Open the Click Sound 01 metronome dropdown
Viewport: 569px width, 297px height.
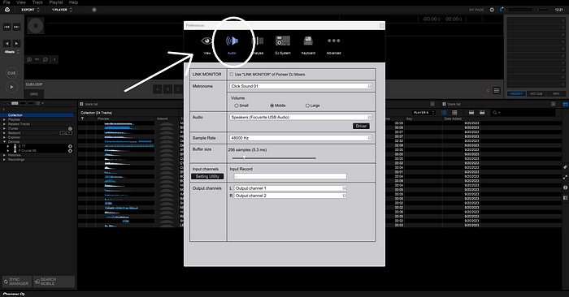(x=301, y=86)
